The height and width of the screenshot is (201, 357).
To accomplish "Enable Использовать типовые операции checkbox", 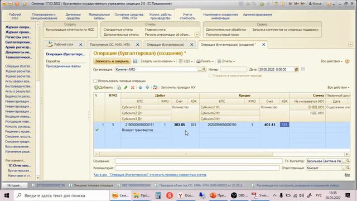I will 95,81.
